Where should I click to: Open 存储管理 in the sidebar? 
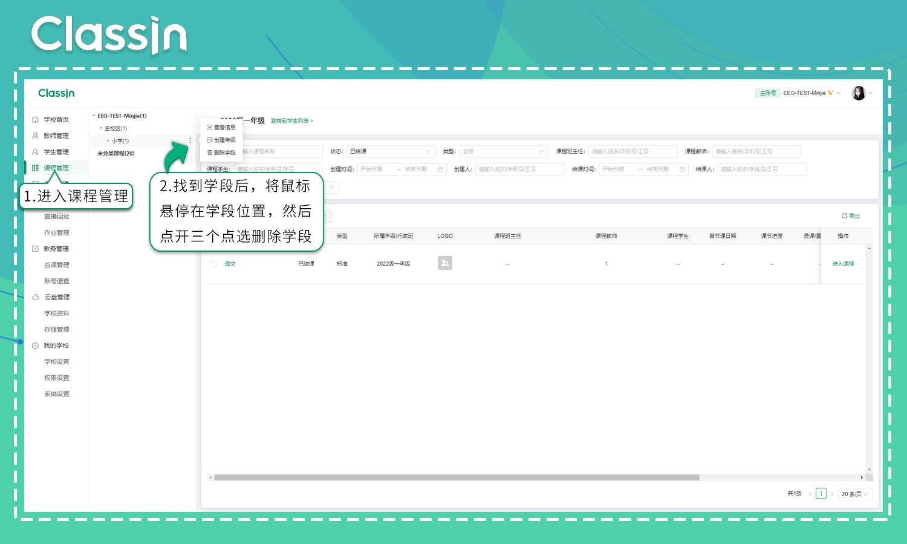point(57,330)
